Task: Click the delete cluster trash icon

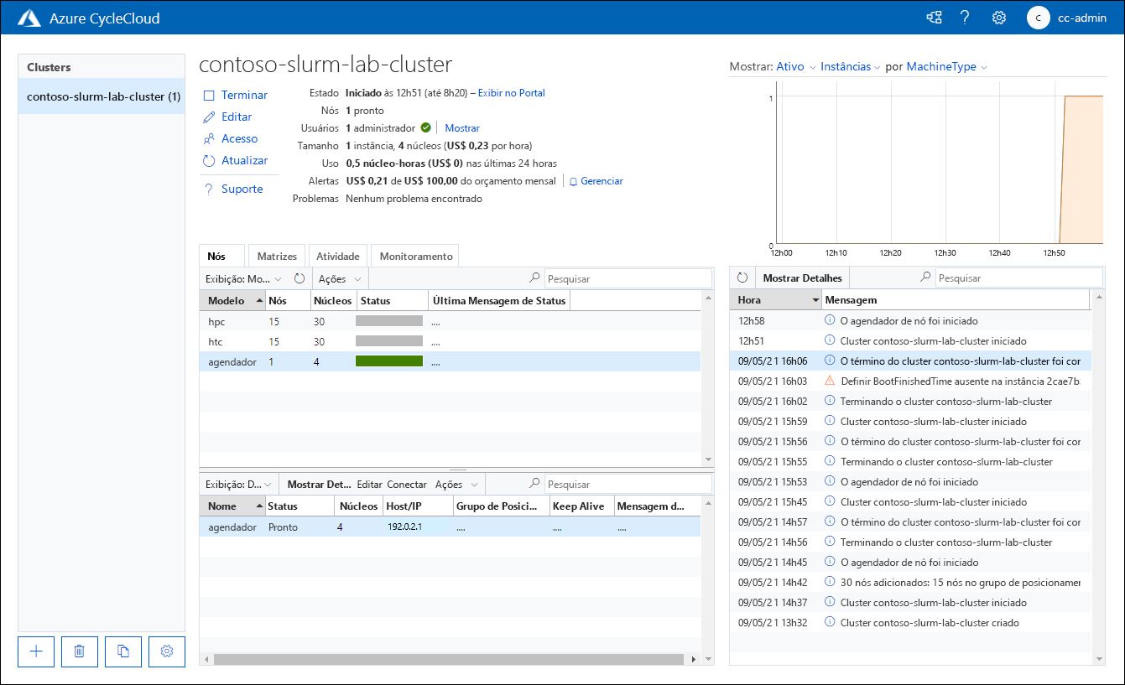Action: point(80,651)
